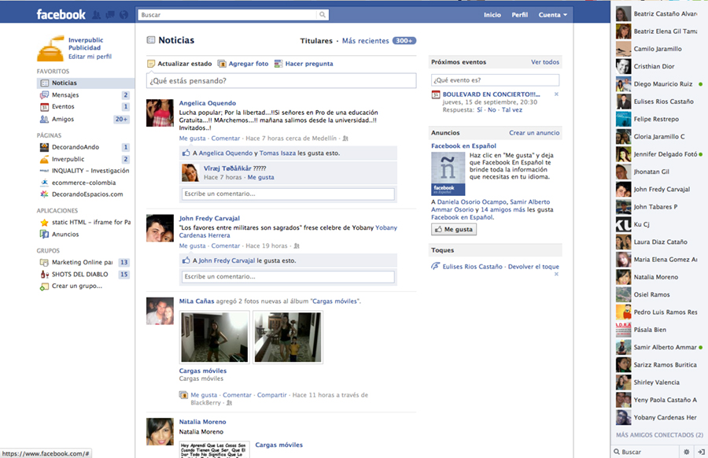Click Crear un grupo in sidebar
The image size is (708, 458).
(x=77, y=286)
